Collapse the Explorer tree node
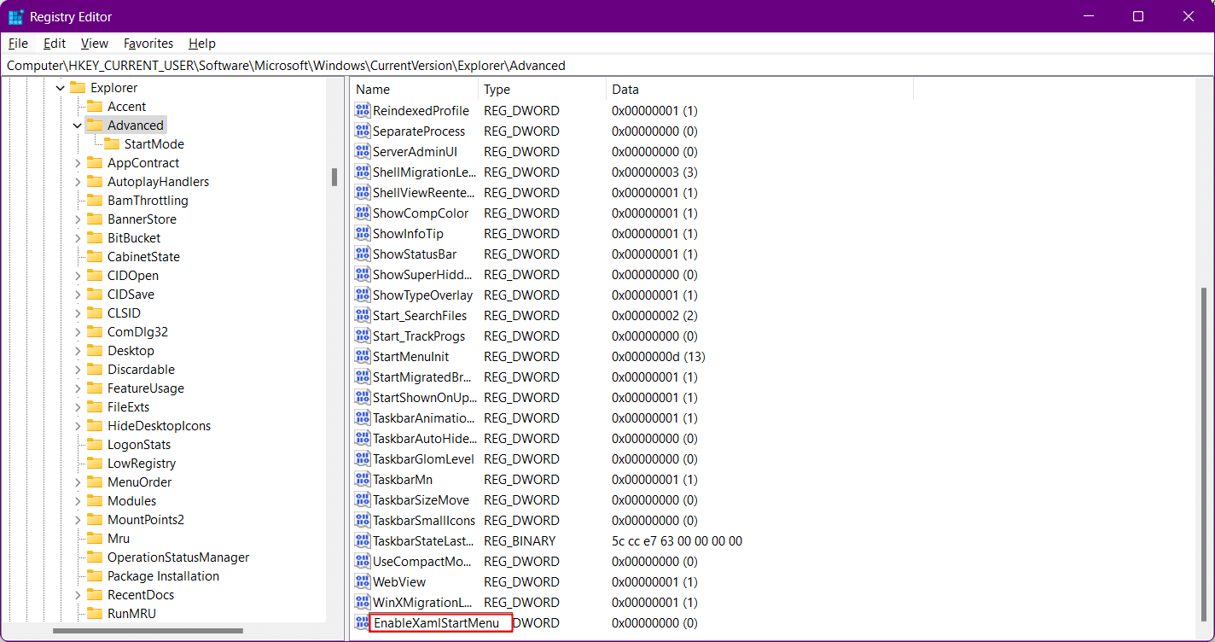Image resolution: width=1215 pixels, height=642 pixels. 61,88
